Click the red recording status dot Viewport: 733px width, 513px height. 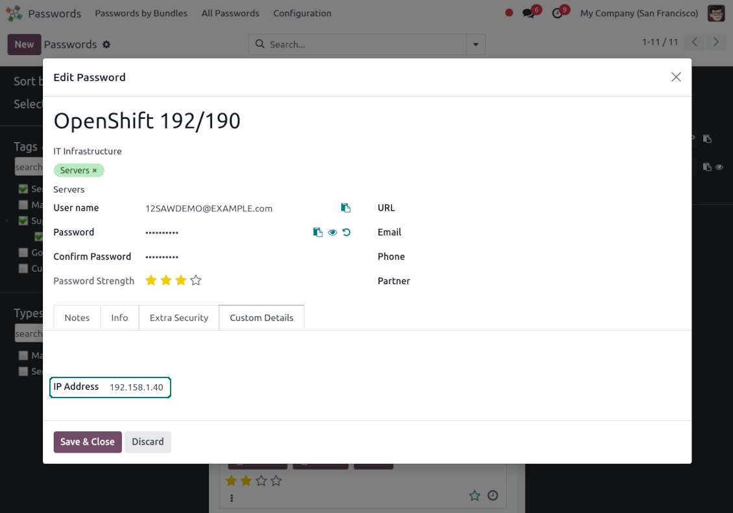[509, 13]
